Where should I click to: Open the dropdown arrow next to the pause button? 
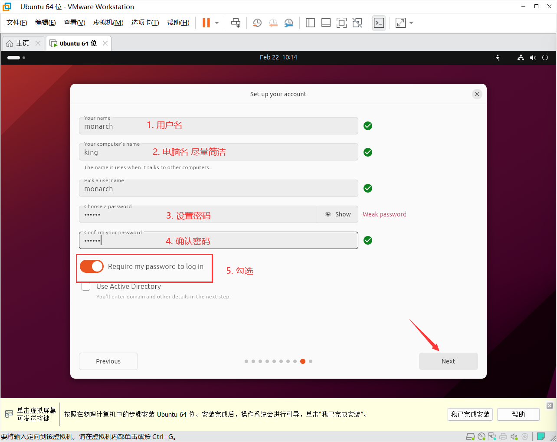tap(217, 23)
